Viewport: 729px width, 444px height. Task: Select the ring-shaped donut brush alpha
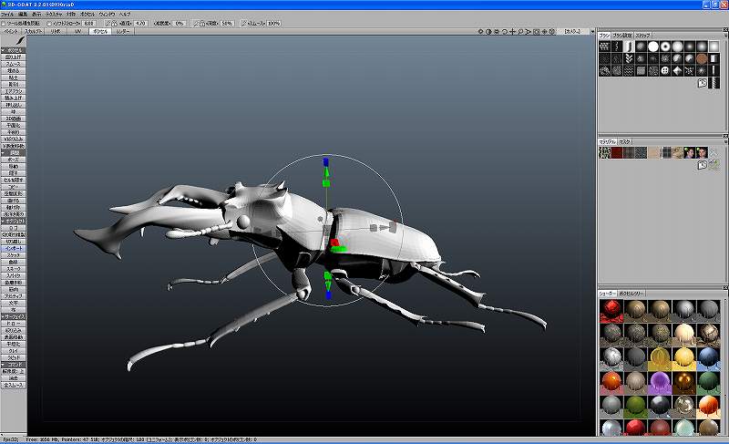tap(665, 46)
